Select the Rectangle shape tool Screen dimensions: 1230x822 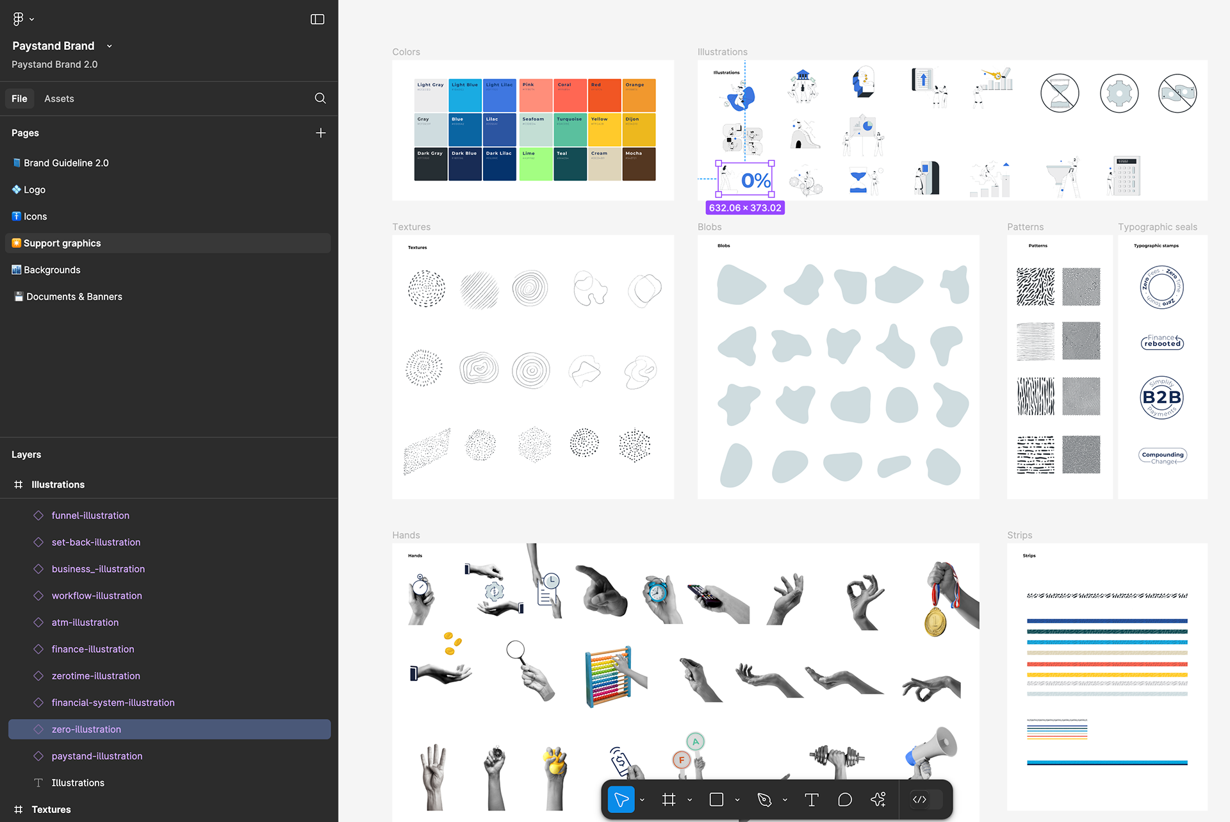(716, 800)
